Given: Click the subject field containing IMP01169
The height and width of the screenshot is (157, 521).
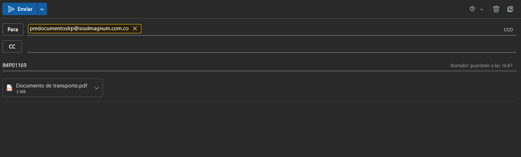Looking at the screenshot, I should click(211, 65).
